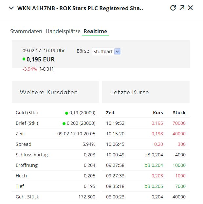The width and height of the screenshot is (203, 204).
Task: Open the widget in a new window
Action: [x=182, y=8]
